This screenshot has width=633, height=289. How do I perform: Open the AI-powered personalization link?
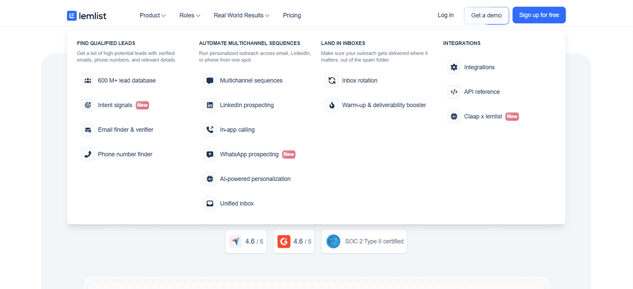click(x=255, y=179)
